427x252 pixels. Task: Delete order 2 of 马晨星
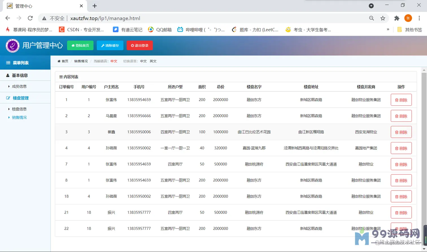[x=401, y=116]
